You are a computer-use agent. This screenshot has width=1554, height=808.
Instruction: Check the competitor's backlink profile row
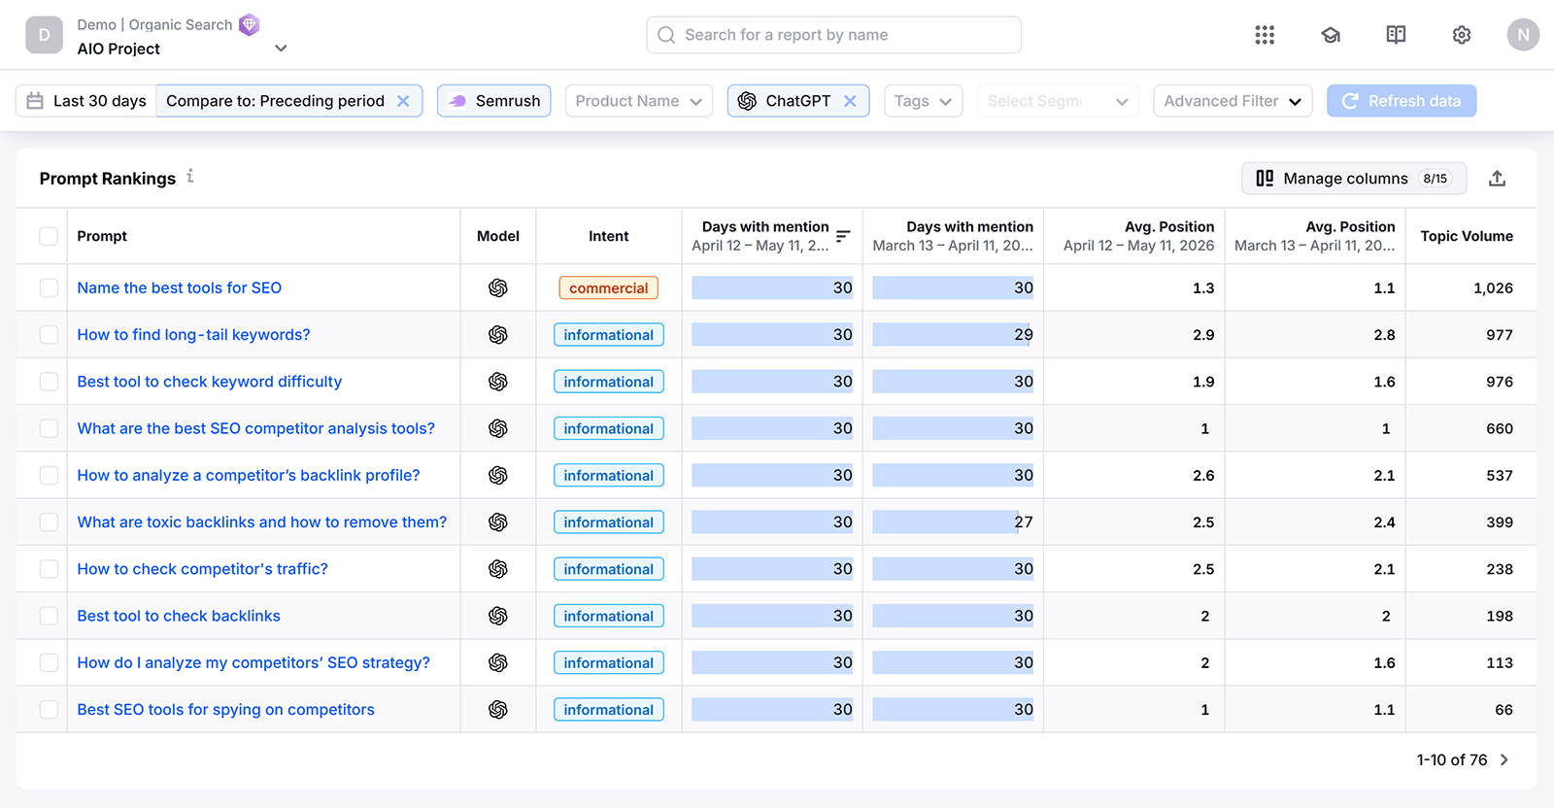tap(49, 475)
